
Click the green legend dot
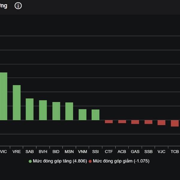[x=30, y=161]
